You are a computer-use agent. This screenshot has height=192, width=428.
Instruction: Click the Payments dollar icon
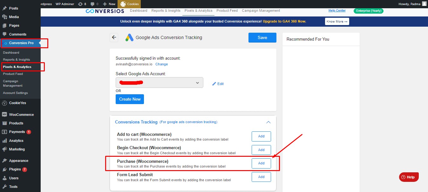point(4,132)
